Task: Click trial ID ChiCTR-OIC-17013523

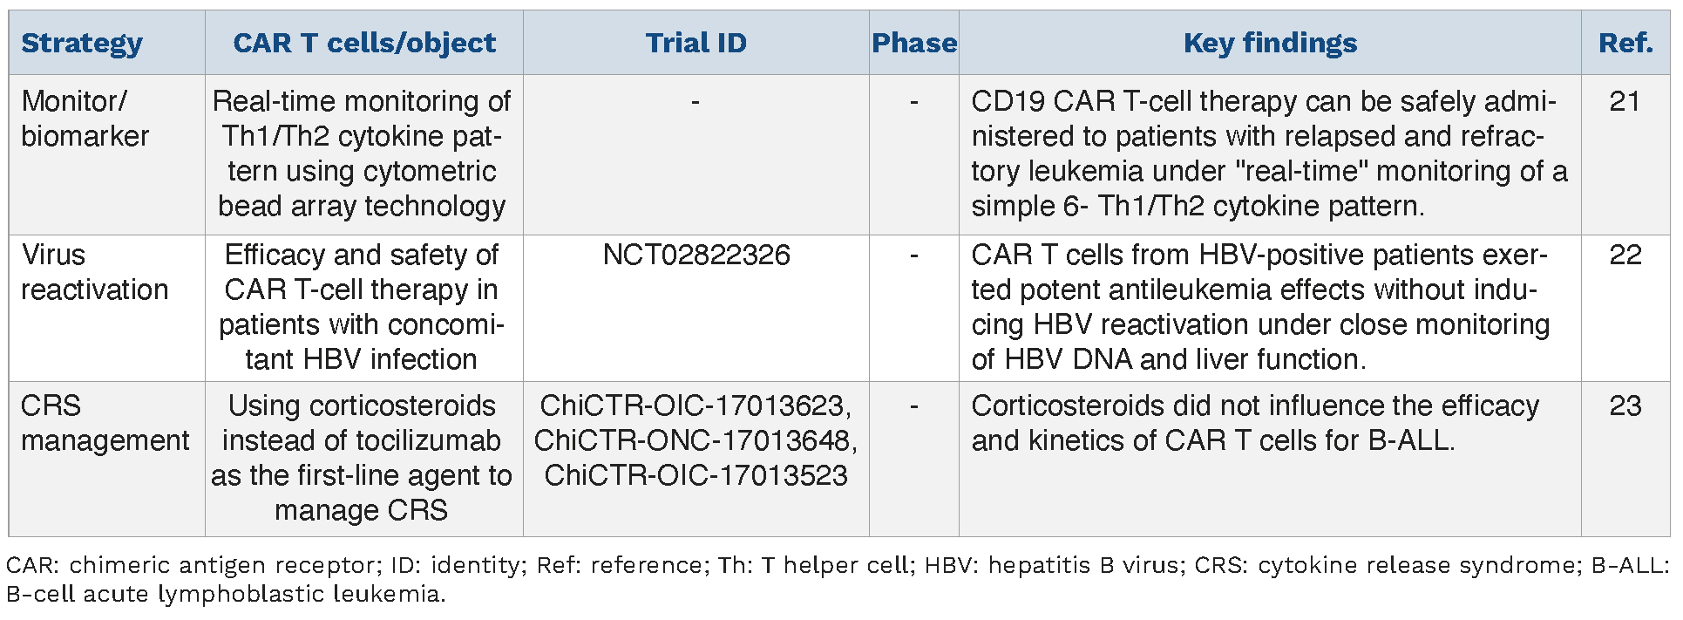Action: [696, 475]
